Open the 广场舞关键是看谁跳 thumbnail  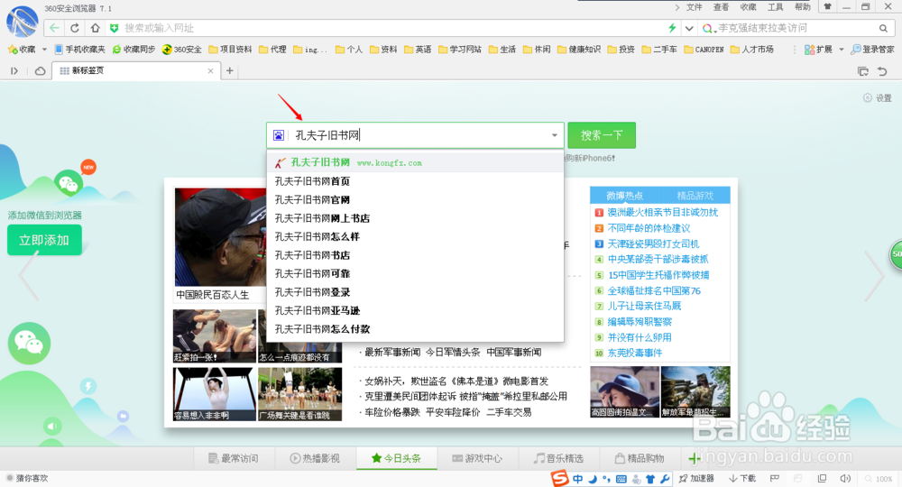[299, 394]
